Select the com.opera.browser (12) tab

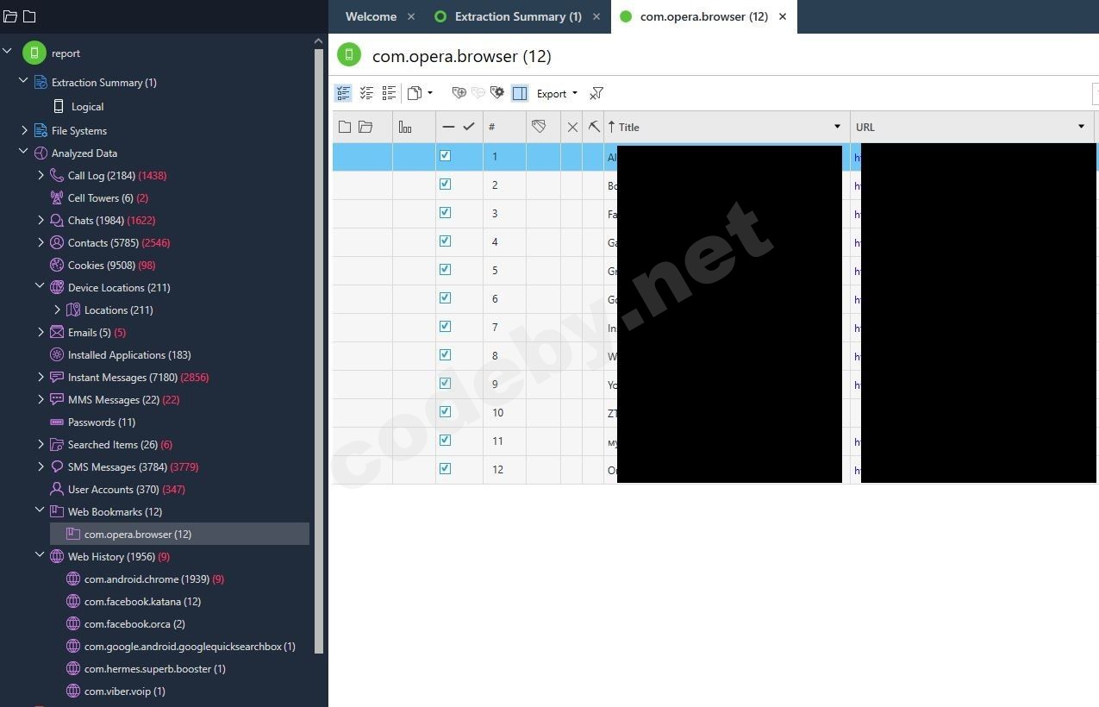pyautogui.click(x=703, y=16)
